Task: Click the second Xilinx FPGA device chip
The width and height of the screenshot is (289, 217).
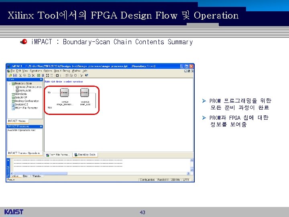Action: 85,92
